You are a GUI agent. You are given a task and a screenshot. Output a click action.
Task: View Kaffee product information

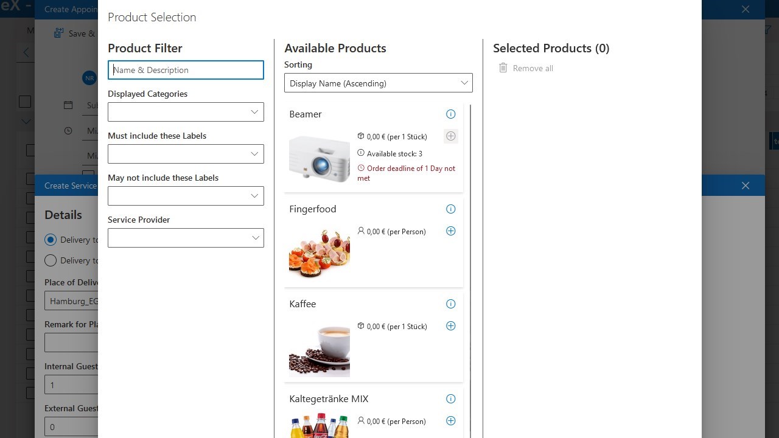(451, 304)
